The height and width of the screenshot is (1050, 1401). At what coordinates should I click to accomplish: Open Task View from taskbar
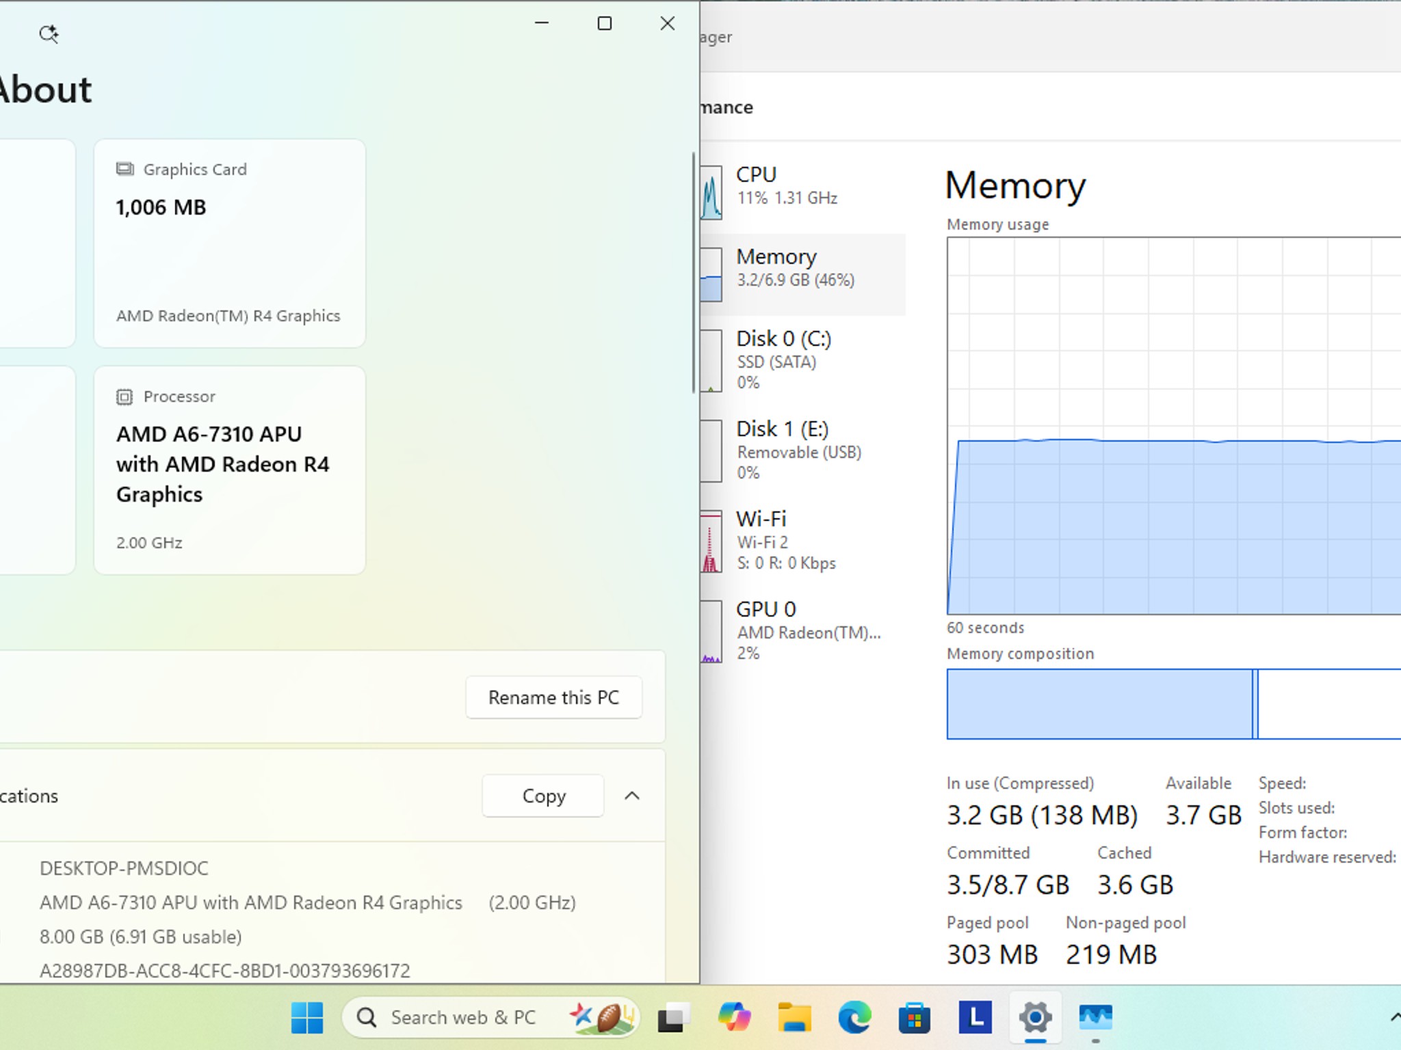point(674,1018)
